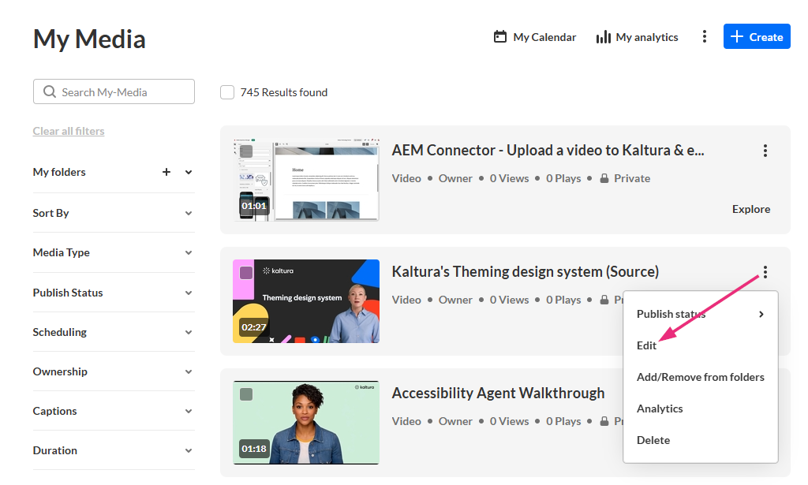Click the 01:18 duration badge
The width and height of the screenshot is (808, 485).
click(254, 449)
